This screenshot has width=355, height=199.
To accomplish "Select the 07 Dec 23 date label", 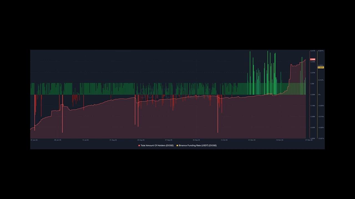I will pos(309,140).
